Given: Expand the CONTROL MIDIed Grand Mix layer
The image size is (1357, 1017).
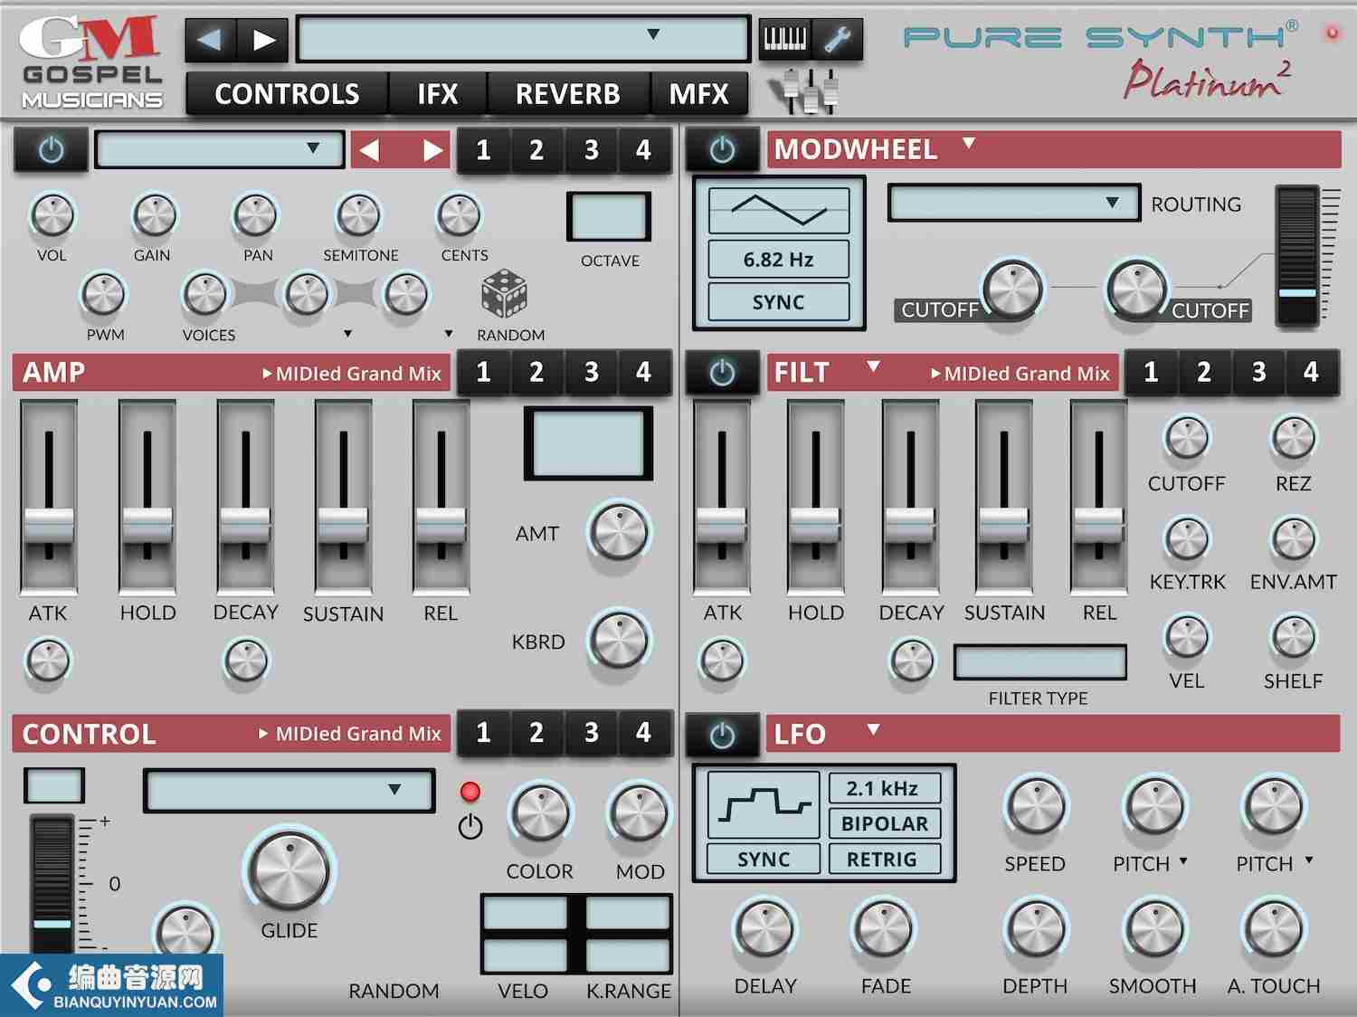Looking at the screenshot, I should (350, 734).
